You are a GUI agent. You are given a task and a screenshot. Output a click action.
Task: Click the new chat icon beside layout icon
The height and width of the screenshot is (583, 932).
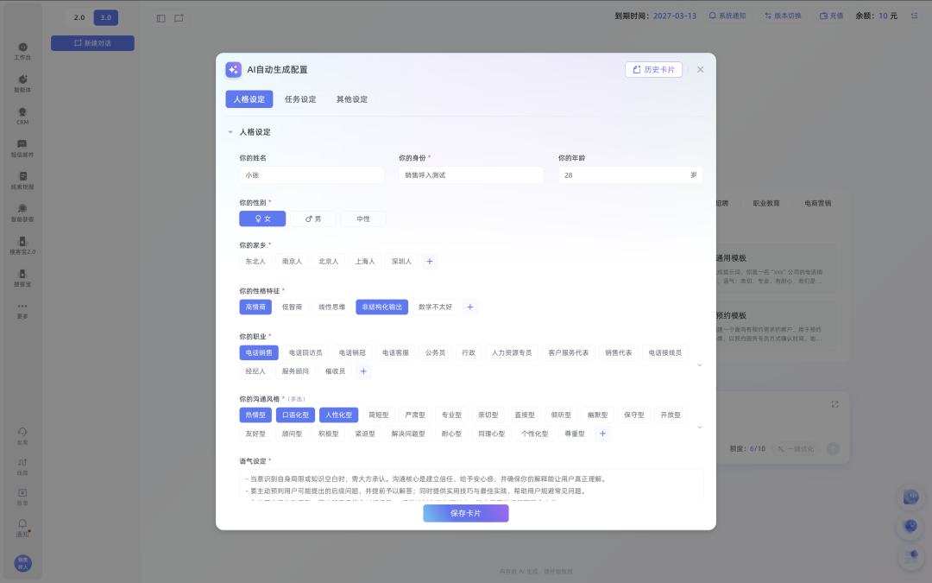(x=179, y=18)
